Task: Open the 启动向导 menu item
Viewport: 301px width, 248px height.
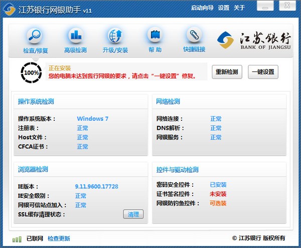Action: click(x=202, y=8)
